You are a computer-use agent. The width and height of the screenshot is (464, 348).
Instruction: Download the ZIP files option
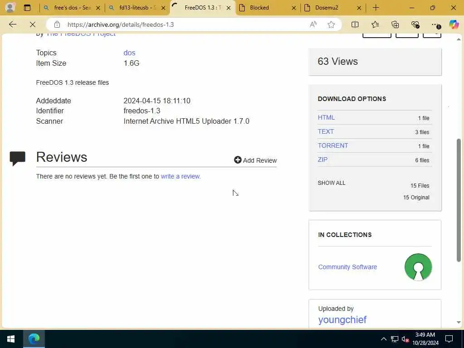pyautogui.click(x=323, y=159)
